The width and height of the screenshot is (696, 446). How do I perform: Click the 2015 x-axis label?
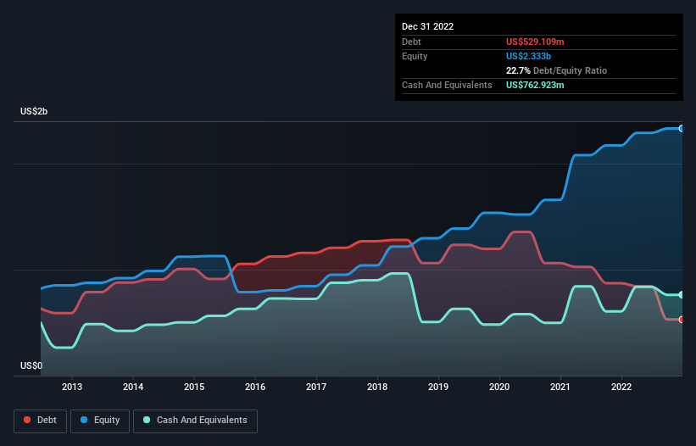point(194,387)
